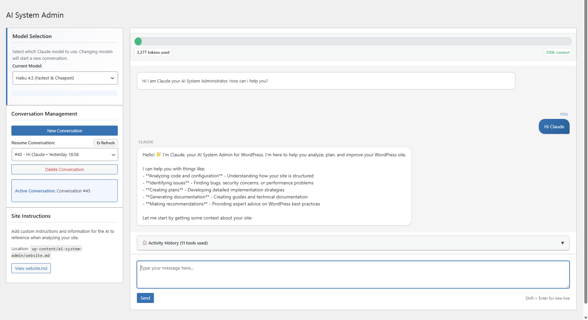This screenshot has height=320, width=588.
Task: Expand Activity History using the triangle arrow
Action: pos(562,243)
